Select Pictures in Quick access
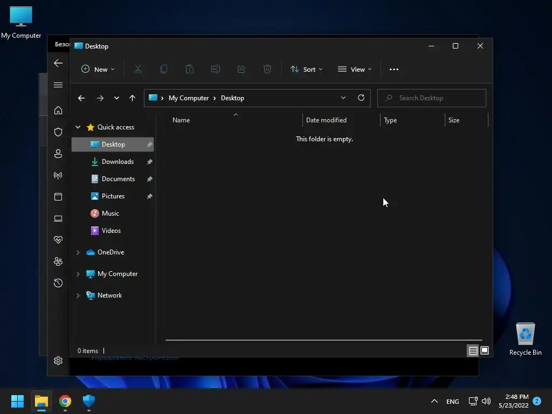This screenshot has height=414, width=552. (113, 196)
